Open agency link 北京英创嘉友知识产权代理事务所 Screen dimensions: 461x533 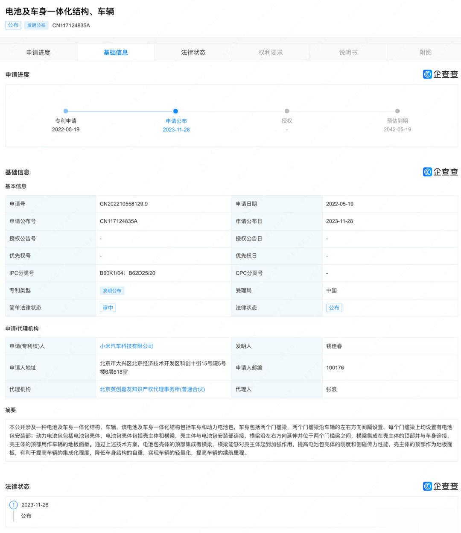(152, 389)
